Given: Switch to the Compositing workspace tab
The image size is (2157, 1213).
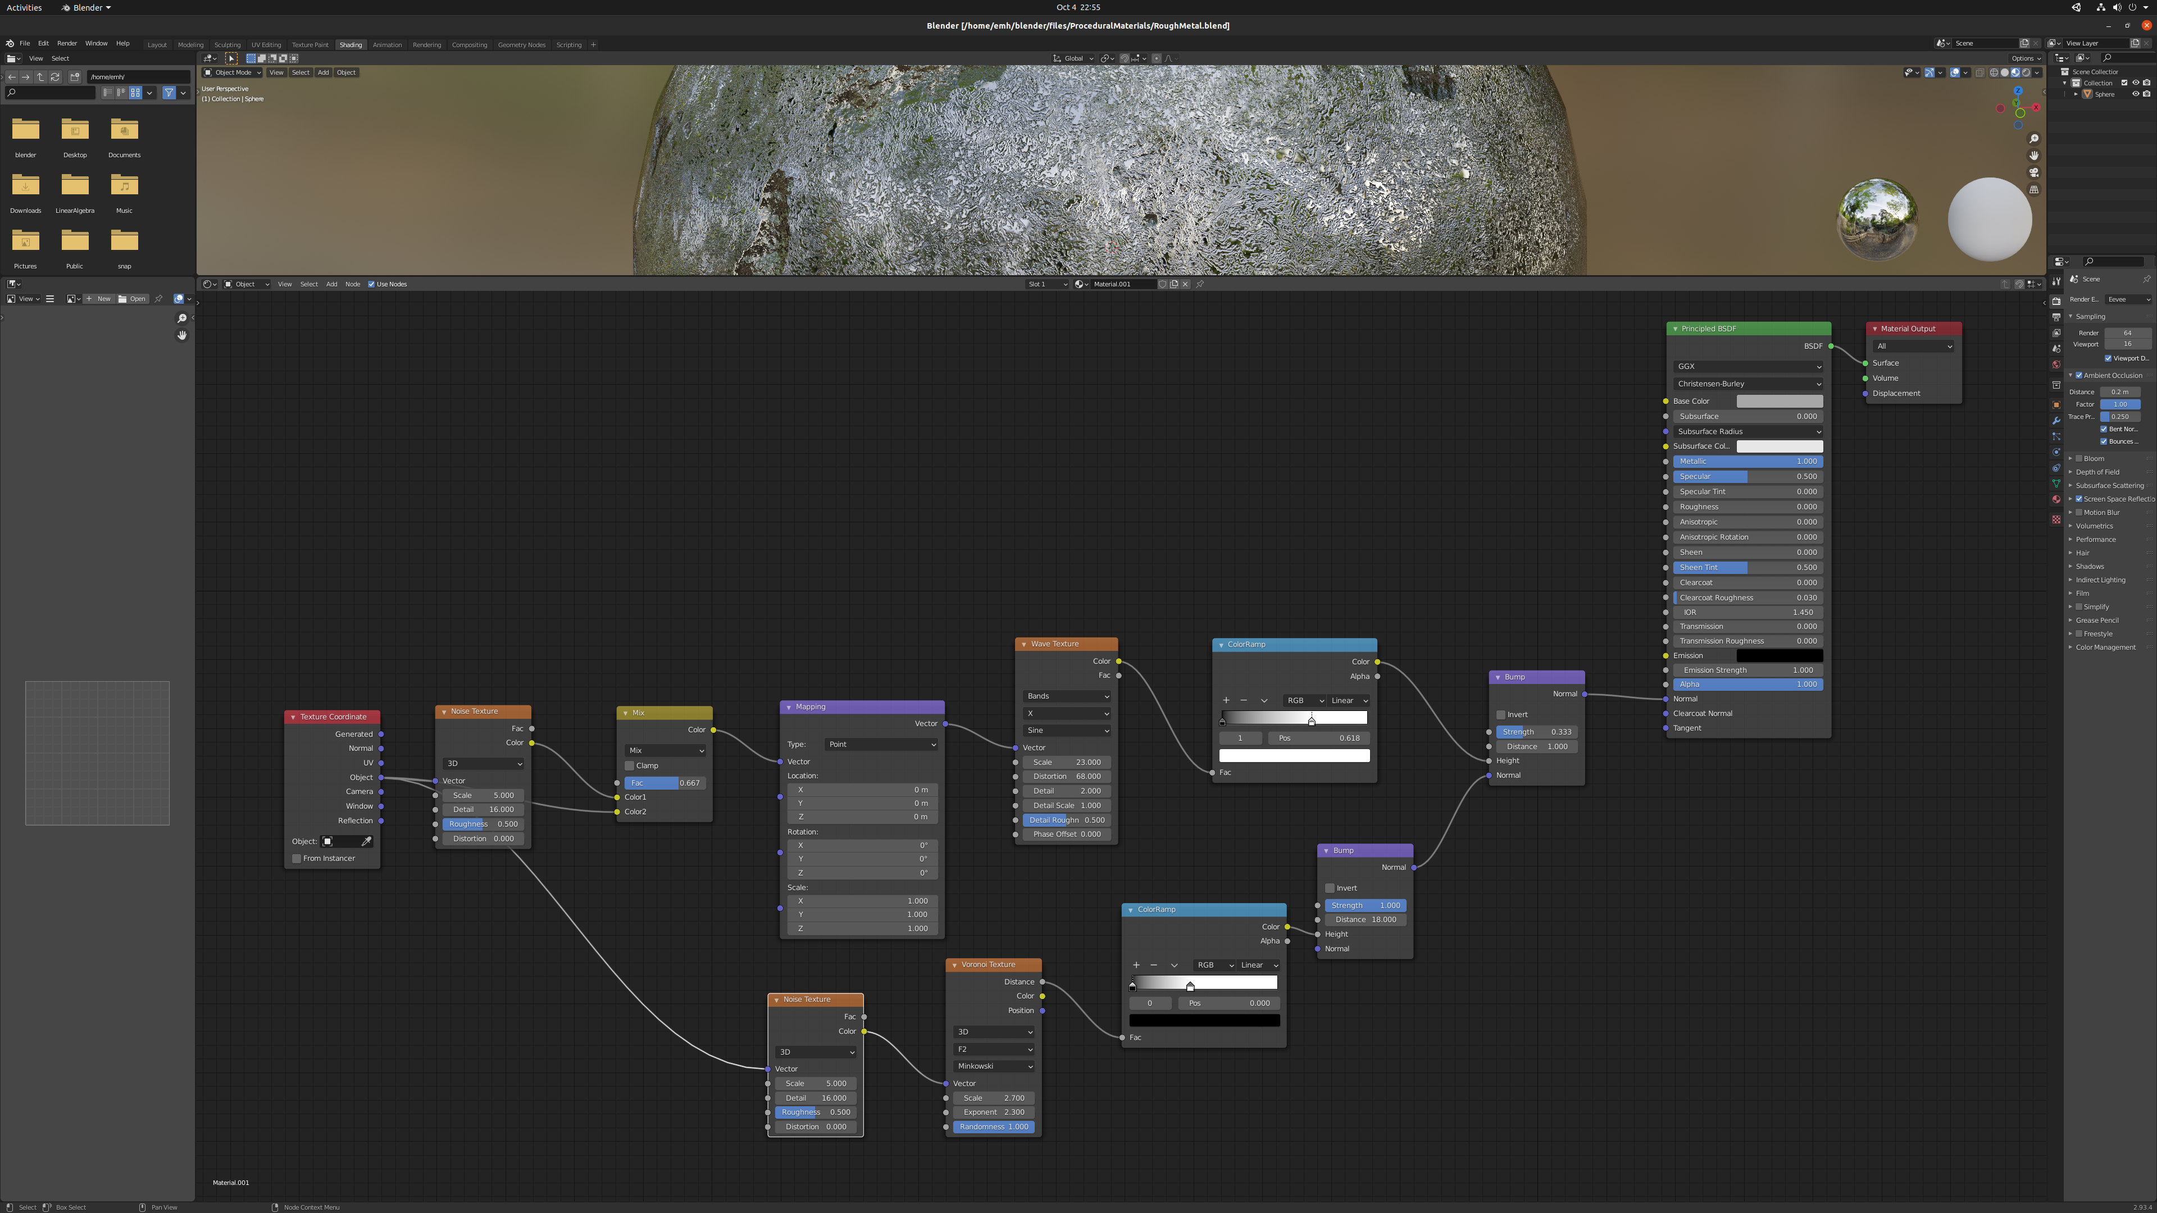Looking at the screenshot, I should pos(469,45).
